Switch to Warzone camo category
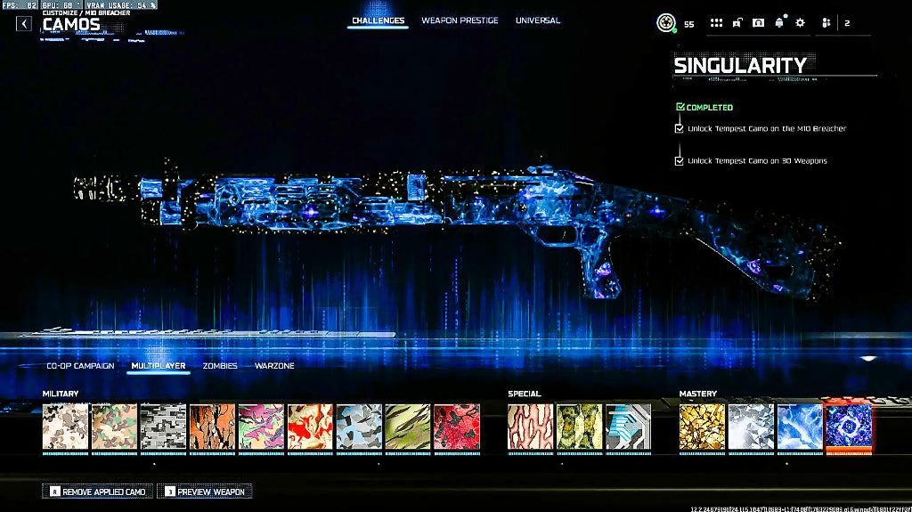The width and height of the screenshot is (912, 512). click(x=274, y=366)
